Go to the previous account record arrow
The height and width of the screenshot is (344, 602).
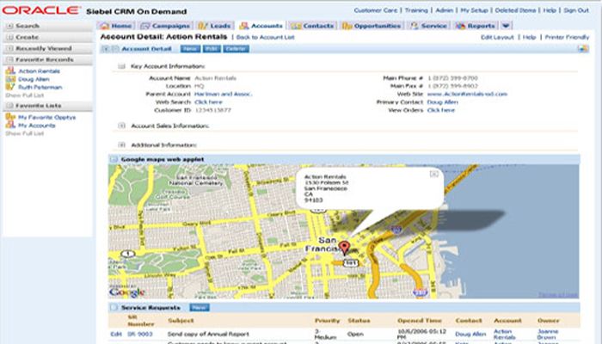click(106, 49)
